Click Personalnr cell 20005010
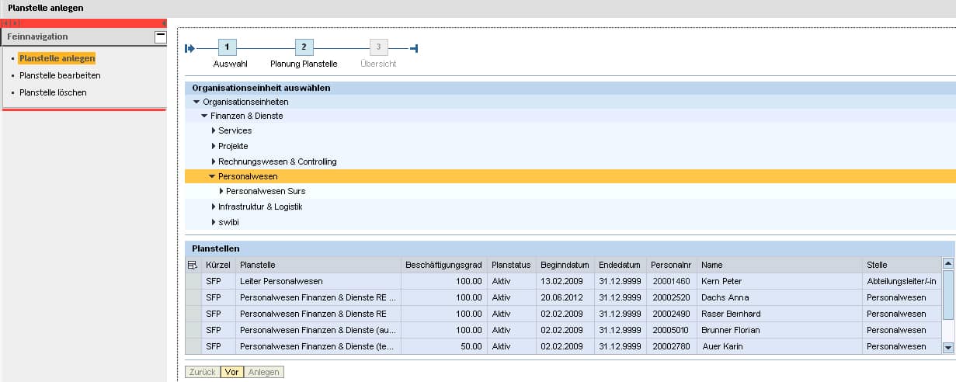 point(672,330)
